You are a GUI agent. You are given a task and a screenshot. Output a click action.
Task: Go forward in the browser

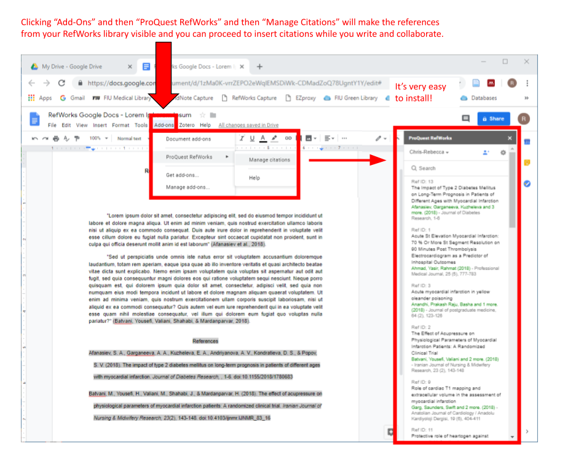tap(47, 83)
